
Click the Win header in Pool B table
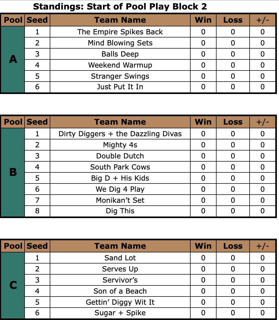203,122
